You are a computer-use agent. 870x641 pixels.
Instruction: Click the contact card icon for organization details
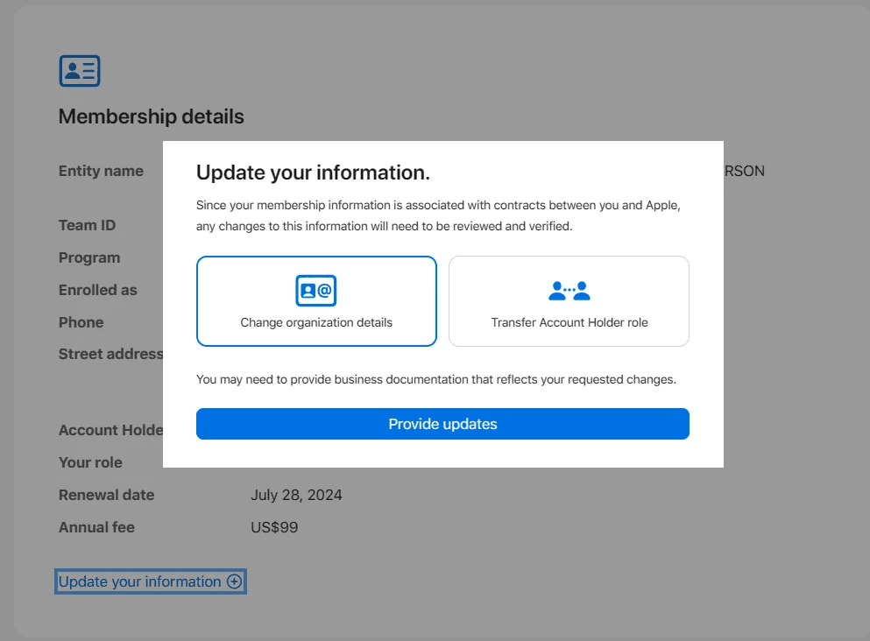316,290
